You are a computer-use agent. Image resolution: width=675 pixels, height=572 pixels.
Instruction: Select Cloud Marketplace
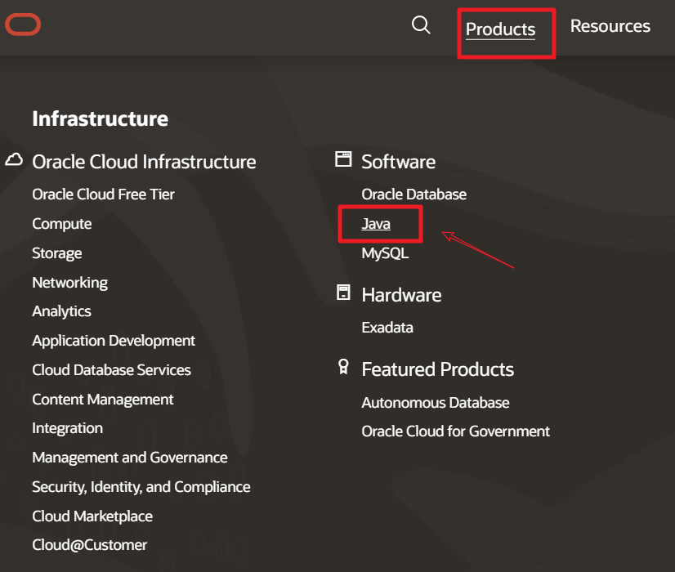pos(92,516)
